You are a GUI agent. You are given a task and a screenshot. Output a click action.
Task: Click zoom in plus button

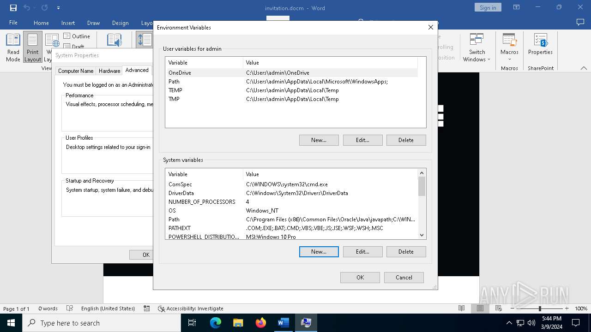567,308
